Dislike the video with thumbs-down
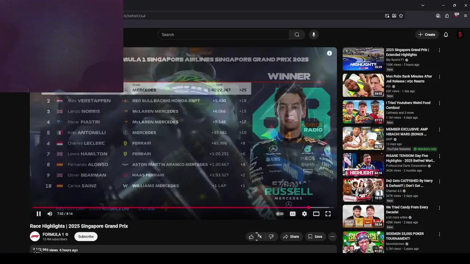The height and width of the screenshot is (264, 470). (x=271, y=236)
